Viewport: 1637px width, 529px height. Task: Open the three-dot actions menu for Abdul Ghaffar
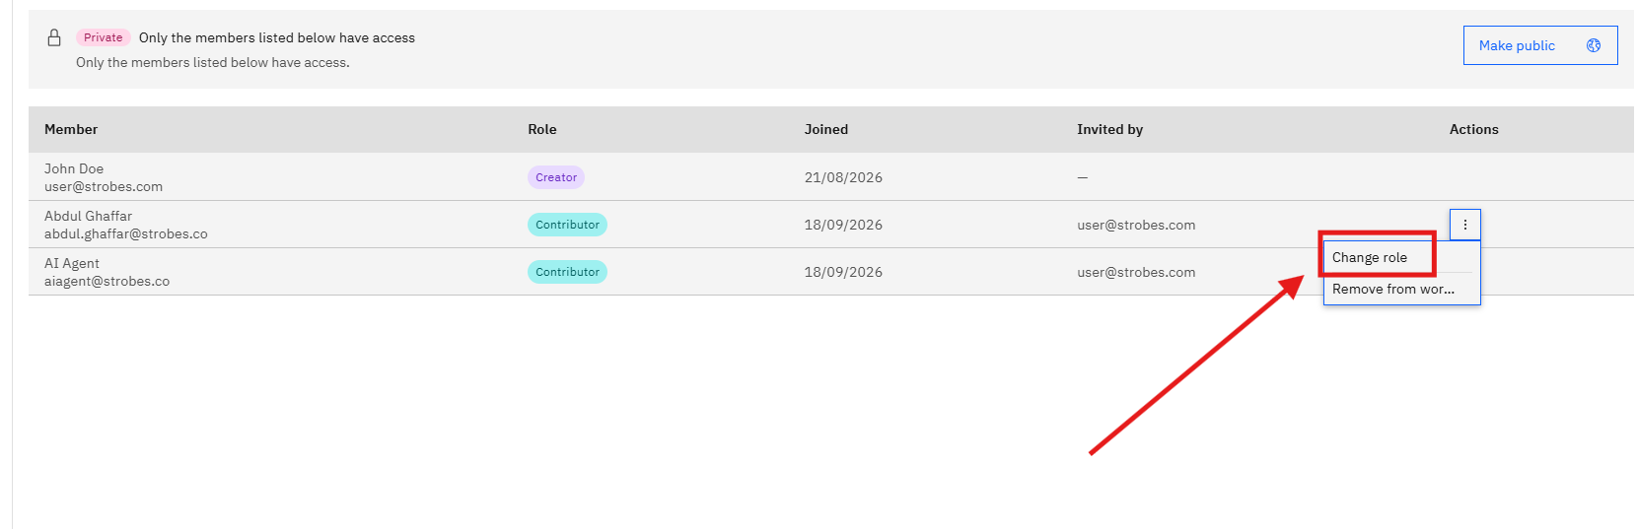[x=1465, y=225]
